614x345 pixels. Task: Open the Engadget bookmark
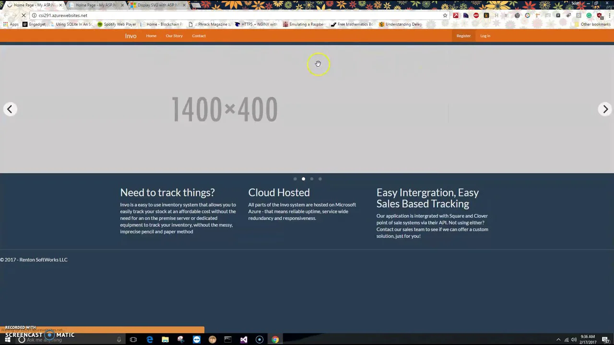tap(34, 24)
